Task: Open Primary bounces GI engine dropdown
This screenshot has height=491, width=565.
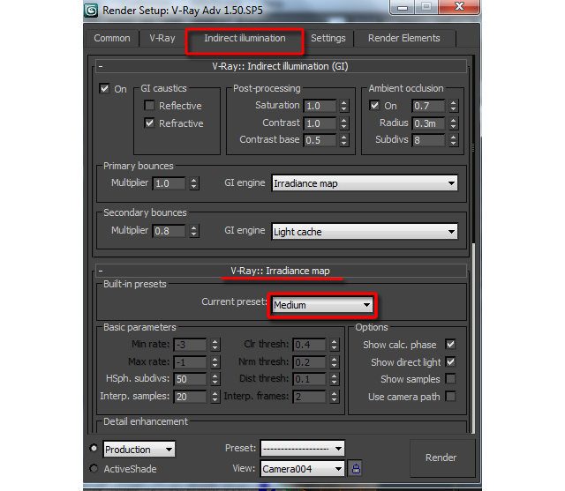Action: 365,183
